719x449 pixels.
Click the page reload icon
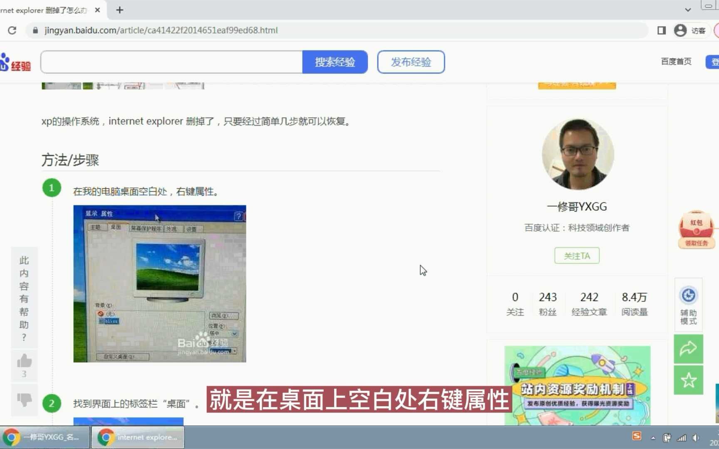pos(12,30)
